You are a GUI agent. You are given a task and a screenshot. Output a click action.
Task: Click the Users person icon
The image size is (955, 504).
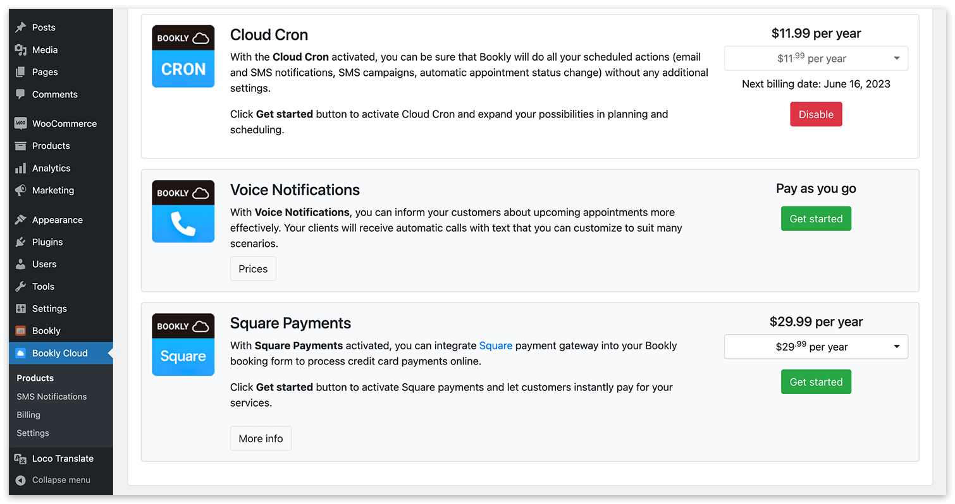pos(21,264)
